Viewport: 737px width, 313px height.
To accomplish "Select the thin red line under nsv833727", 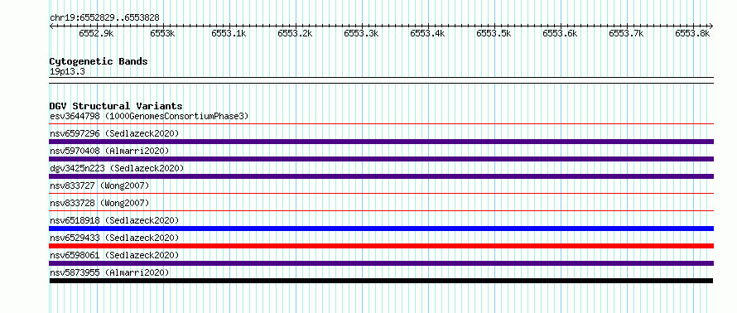I will click(381, 194).
